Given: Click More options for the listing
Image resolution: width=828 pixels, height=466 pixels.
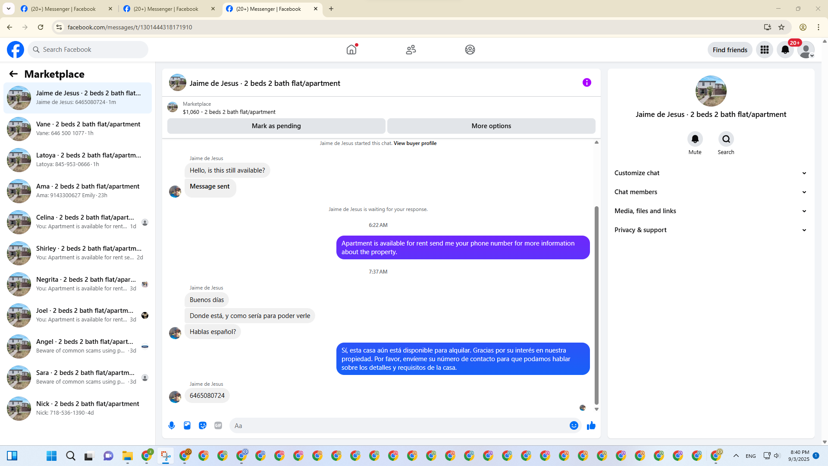Looking at the screenshot, I should (491, 126).
